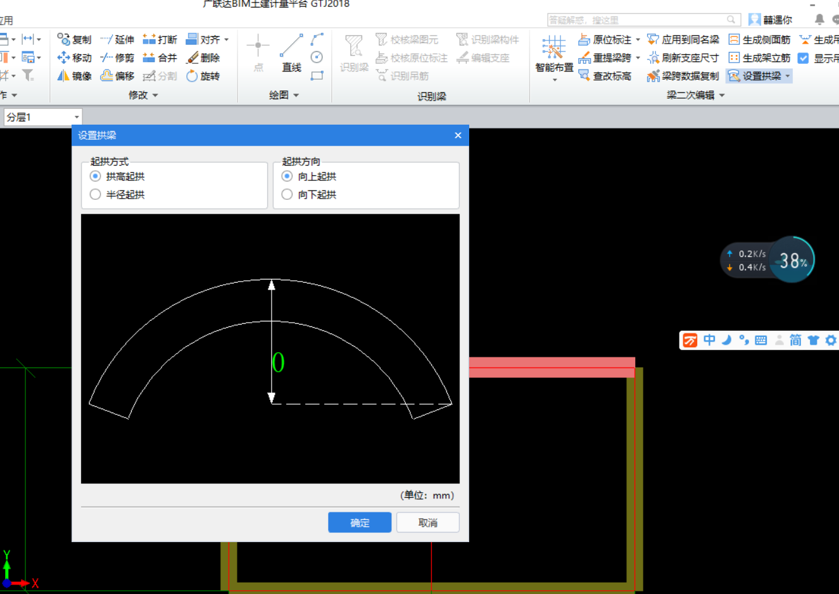Click 应用到同名梁 tool

pyautogui.click(x=683, y=39)
